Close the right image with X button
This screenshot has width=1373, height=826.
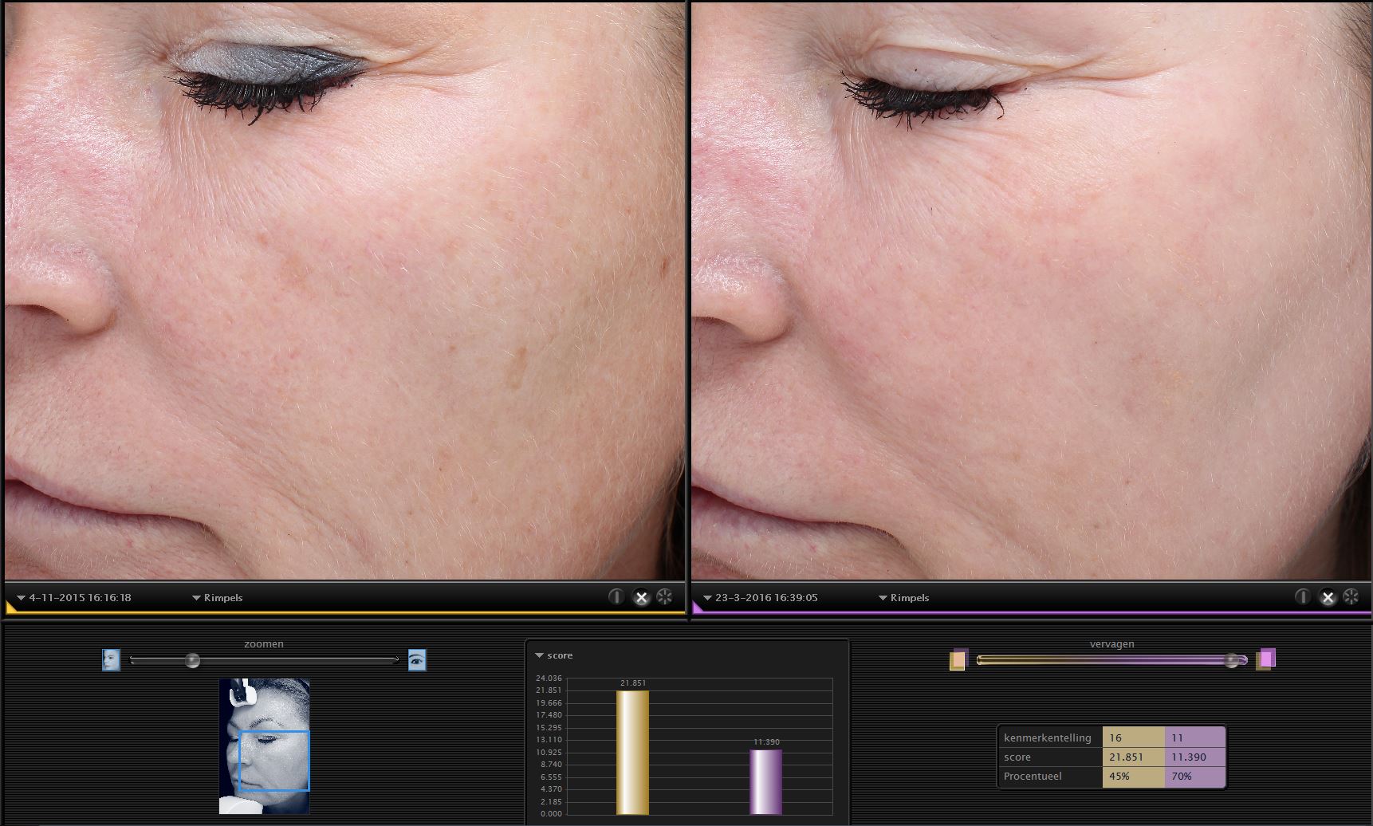(1327, 597)
